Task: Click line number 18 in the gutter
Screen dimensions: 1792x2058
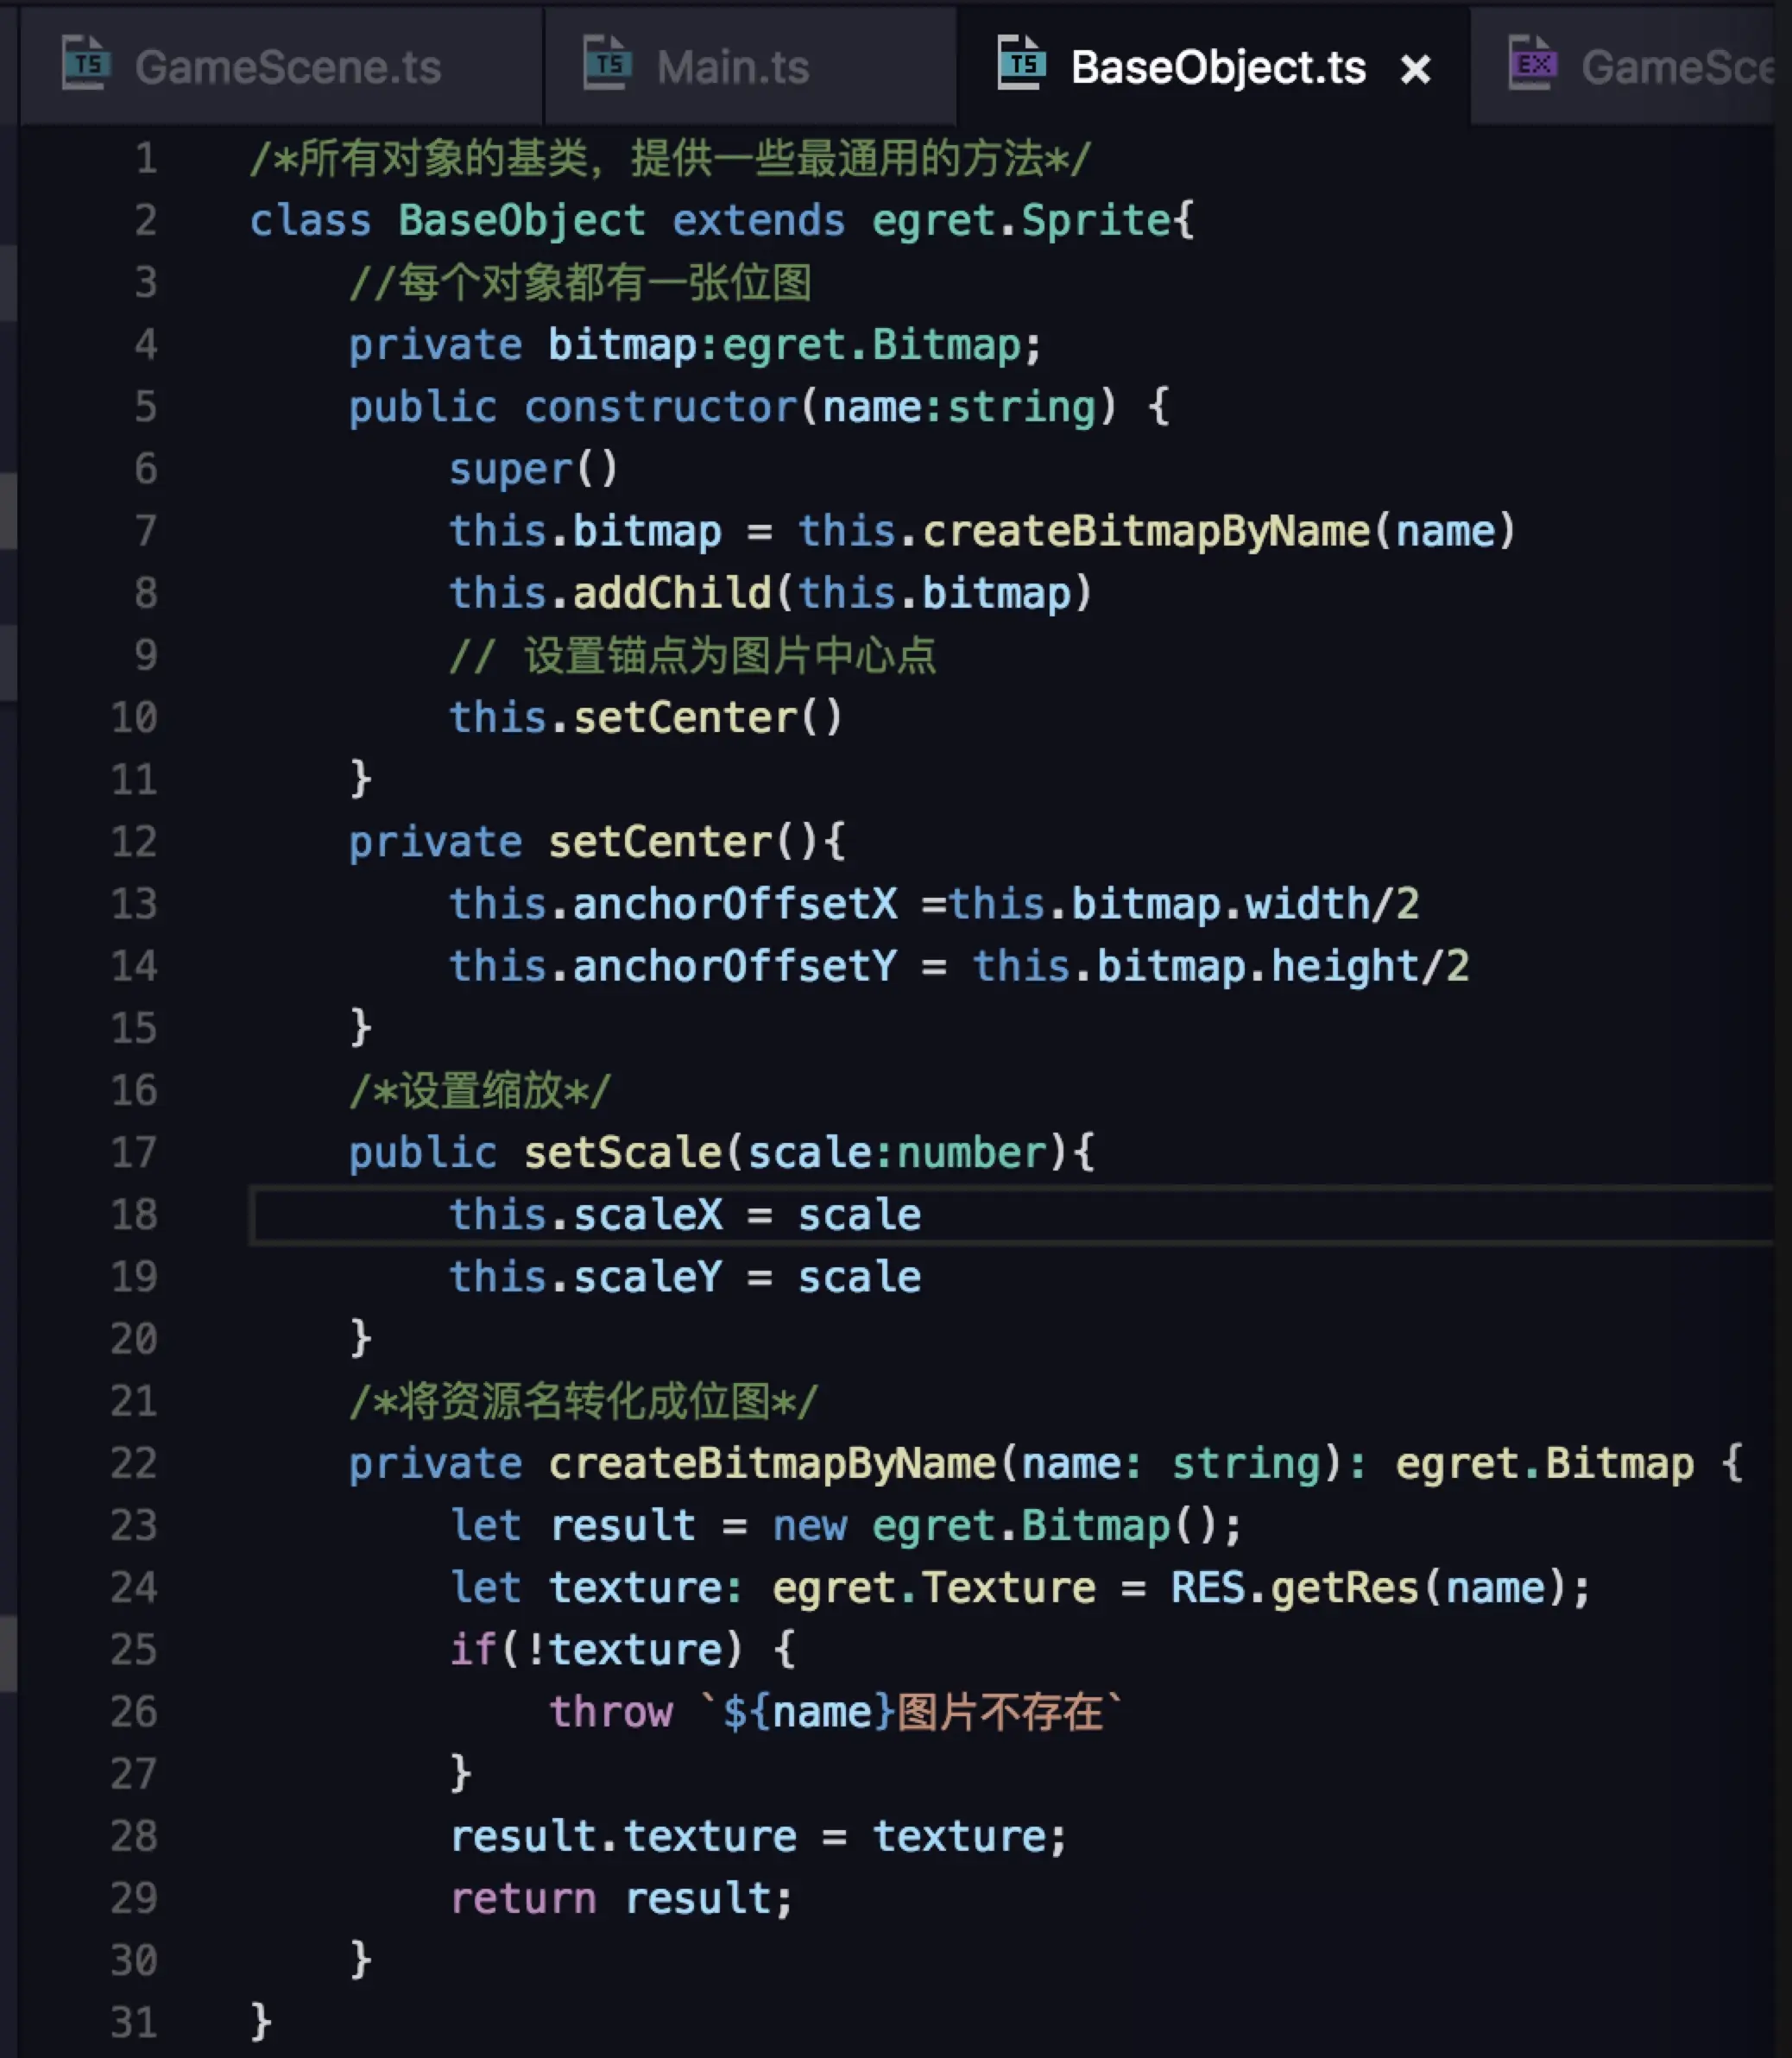Action: click(134, 1215)
